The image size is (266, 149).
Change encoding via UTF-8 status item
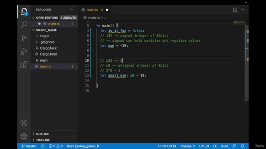(204, 146)
